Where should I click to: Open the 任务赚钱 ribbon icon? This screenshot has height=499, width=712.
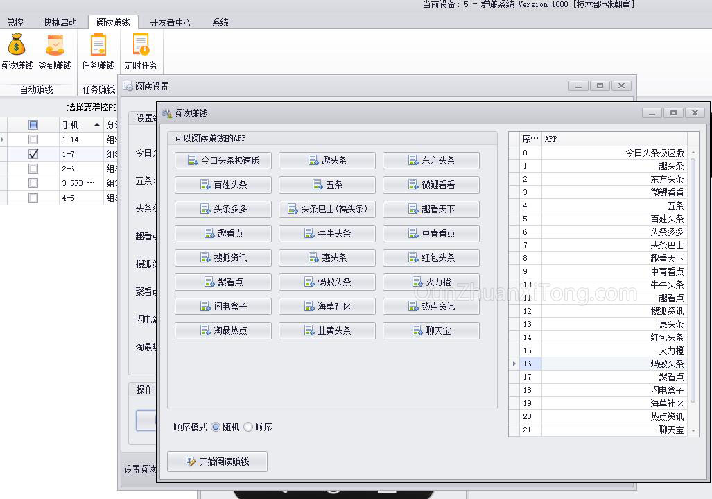pyautogui.click(x=98, y=52)
